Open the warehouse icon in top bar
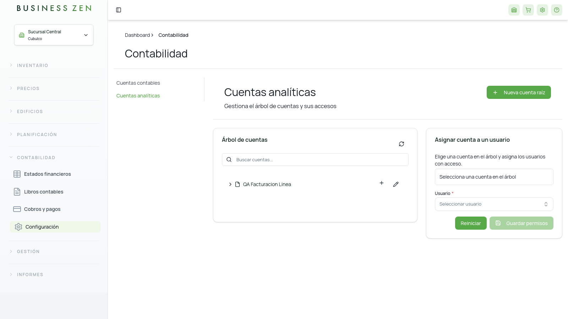This screenshot has height=319, width=568. pyautogui.click(x=514, y=10)
